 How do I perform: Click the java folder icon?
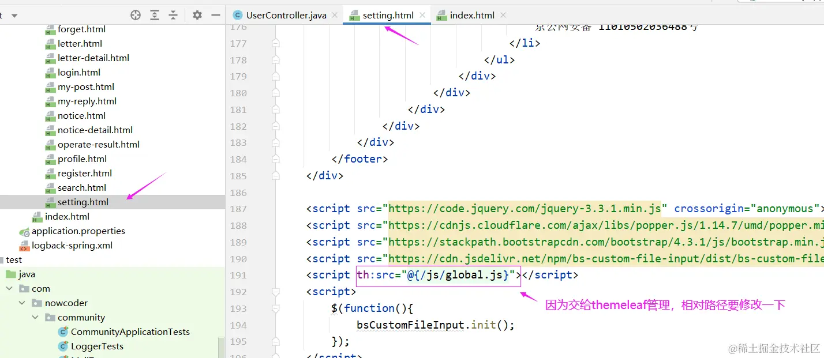pyautogui.click(x=11, y=274)
